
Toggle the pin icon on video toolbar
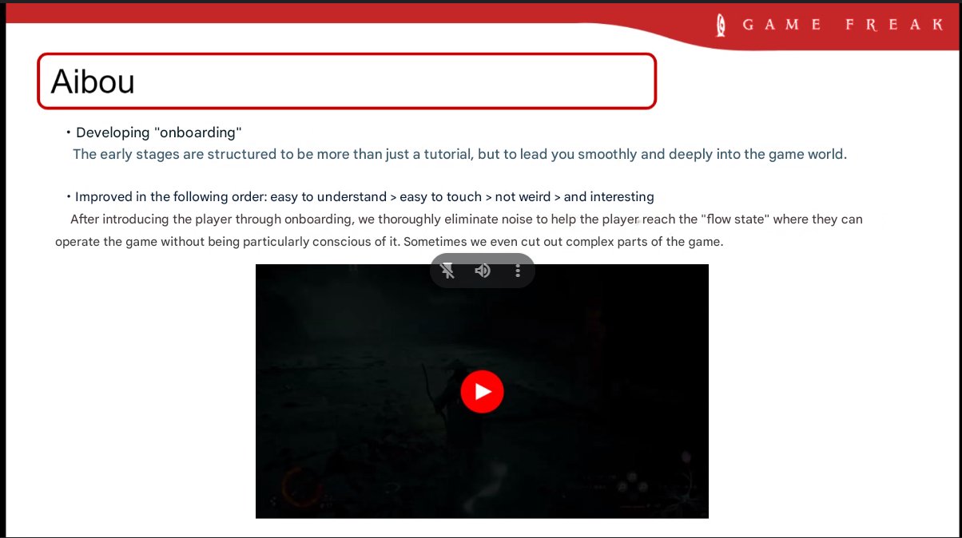[x=448, y=271]
